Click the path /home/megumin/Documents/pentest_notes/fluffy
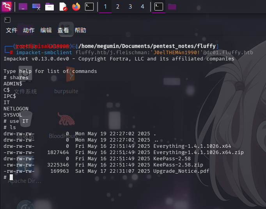The width and height of the screenshot is (266, 209). tap(147, 46)
